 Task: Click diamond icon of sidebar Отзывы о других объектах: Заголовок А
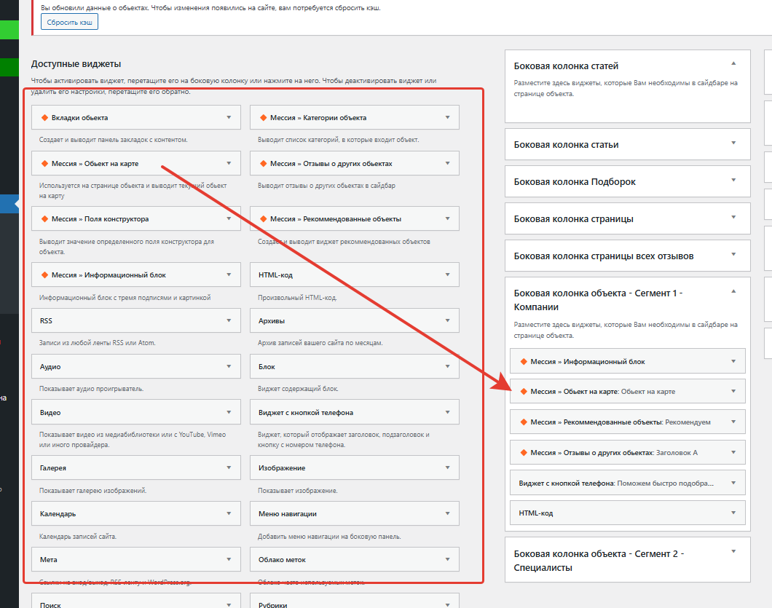point(523,452)
